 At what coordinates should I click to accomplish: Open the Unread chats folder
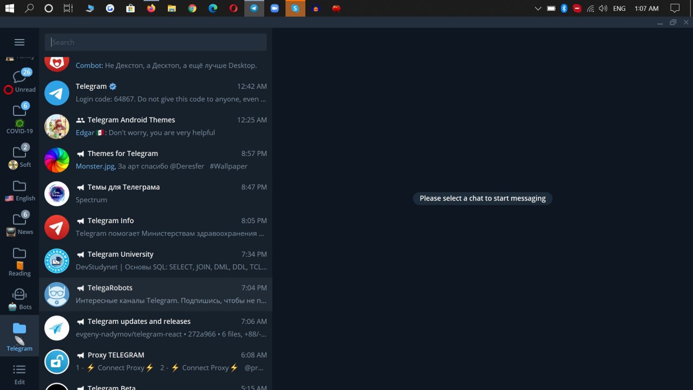(19, 81)
